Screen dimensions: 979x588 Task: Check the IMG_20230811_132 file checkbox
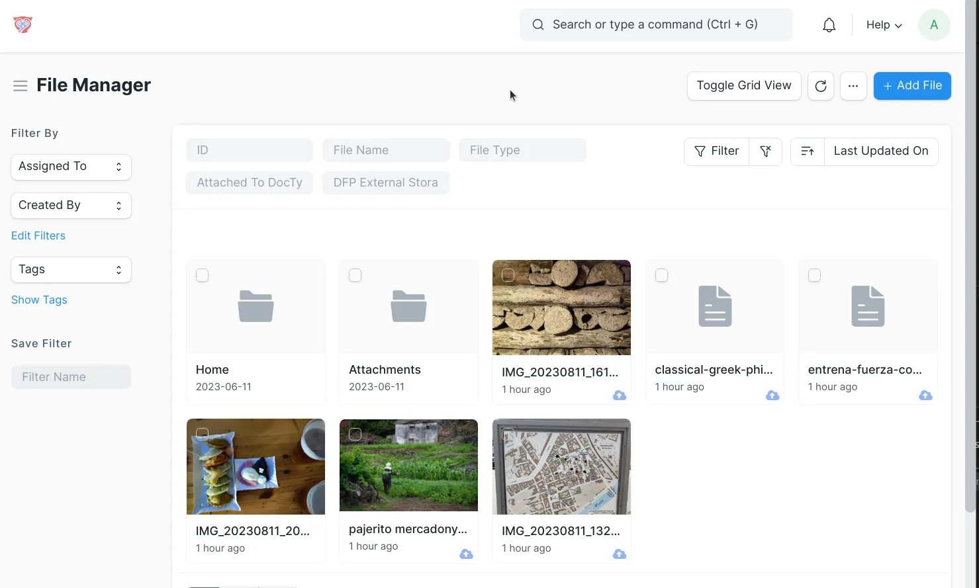[508, 434]
